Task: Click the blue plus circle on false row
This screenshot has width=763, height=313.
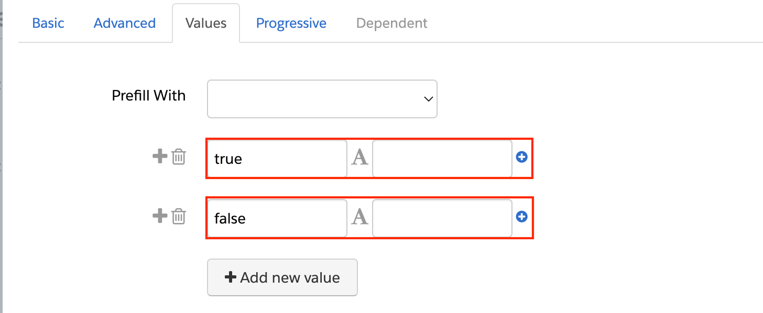Action: [x=522, y=217]
